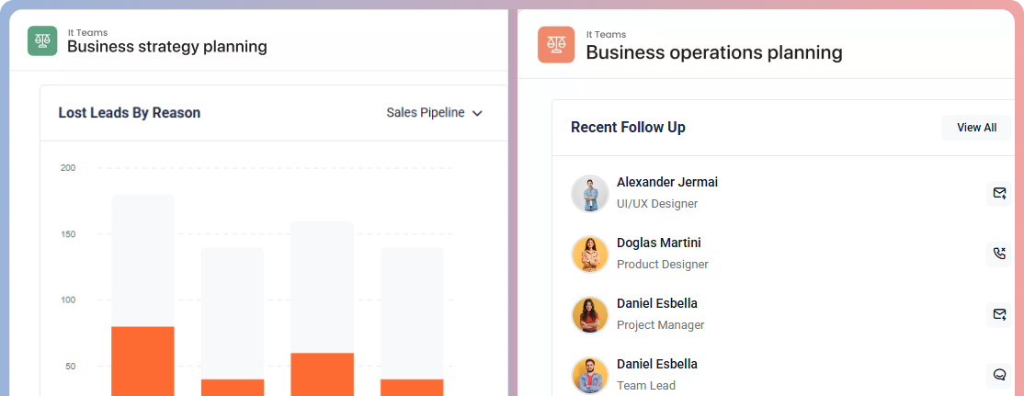Click the orange scale icon for Business operations planning
The image size is (1024, 396).
click(x=556, y=44)
